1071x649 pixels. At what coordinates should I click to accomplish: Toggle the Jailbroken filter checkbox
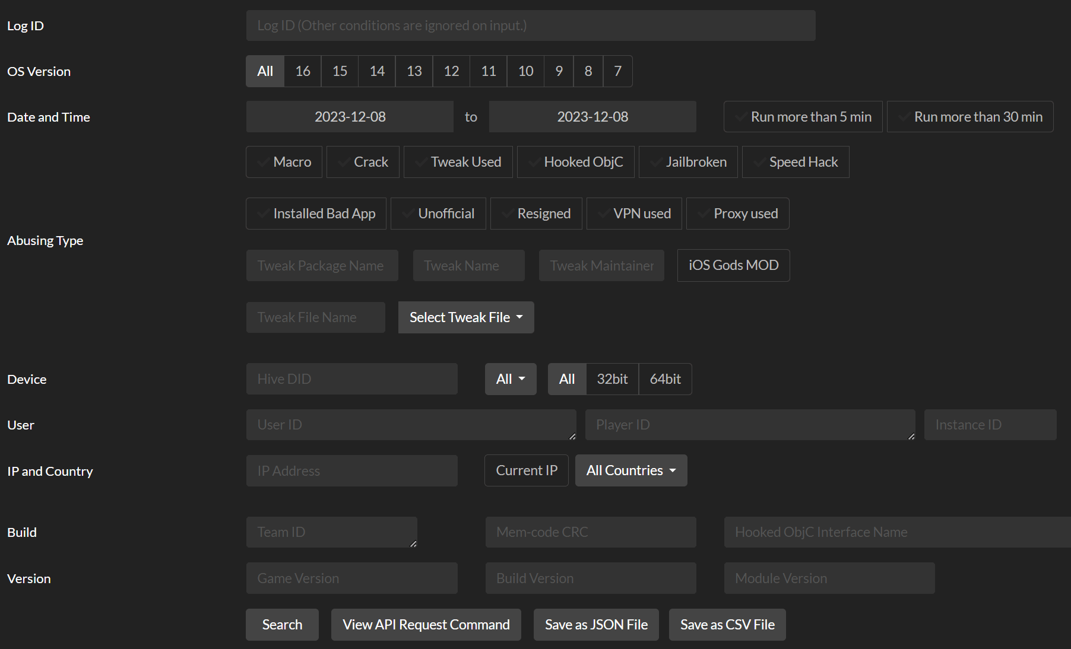(x=688, y=162)
